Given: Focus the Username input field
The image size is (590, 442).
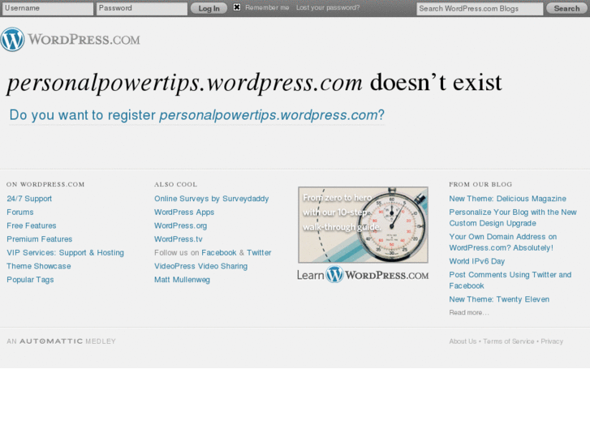Looking at the screenshot, I should click(48, 8).
